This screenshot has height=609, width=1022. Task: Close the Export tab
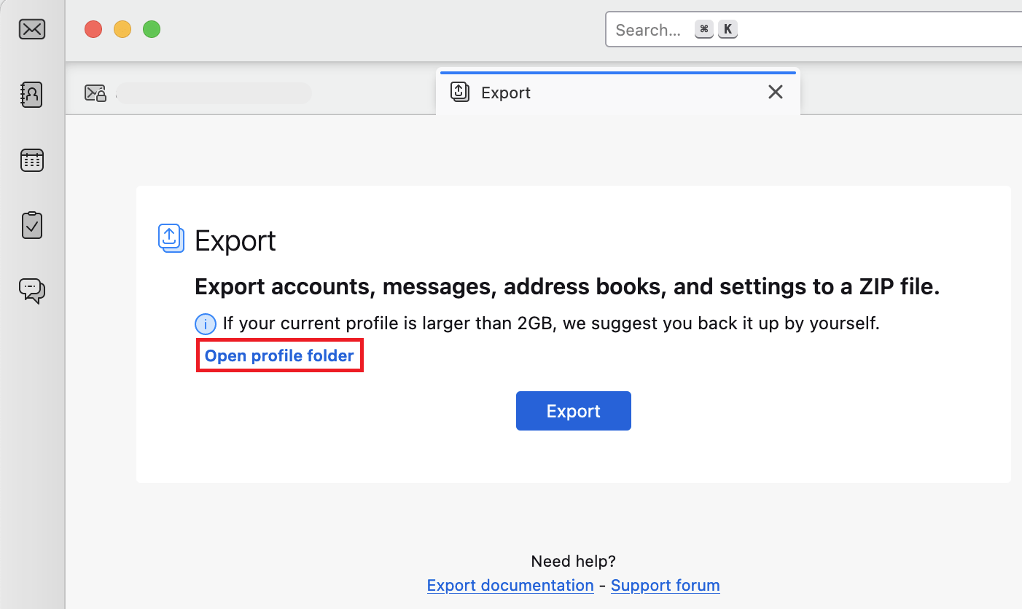tap(776, 92)
